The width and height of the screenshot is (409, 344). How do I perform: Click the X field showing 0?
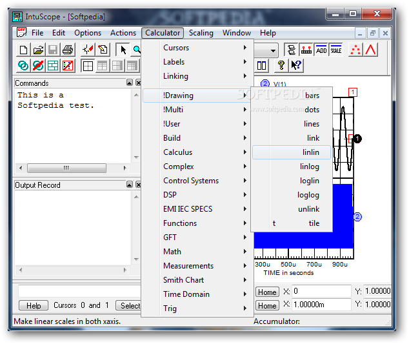(x=321, y=291)
